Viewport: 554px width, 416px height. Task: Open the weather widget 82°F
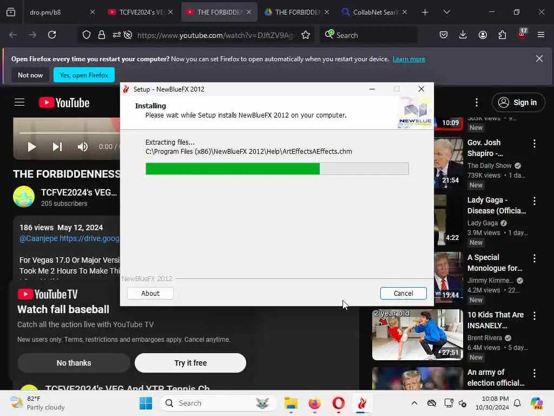(37, 403)
